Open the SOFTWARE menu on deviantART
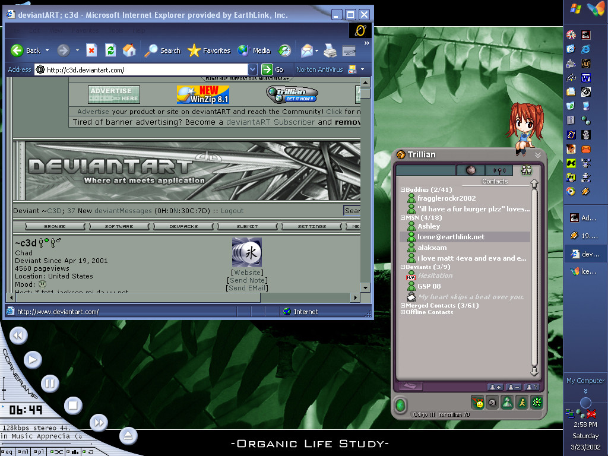608x456 pixels. pos(119,226)
